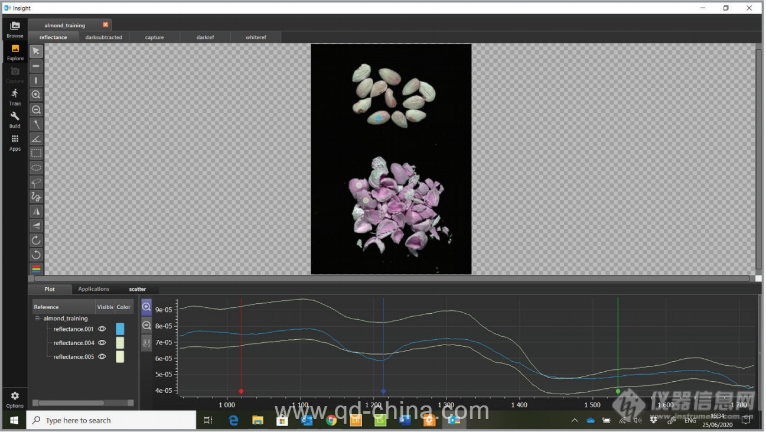Select reflectance.005 in reference tree
This screenshot has height=432, width=766.
(x=73, y=357)
